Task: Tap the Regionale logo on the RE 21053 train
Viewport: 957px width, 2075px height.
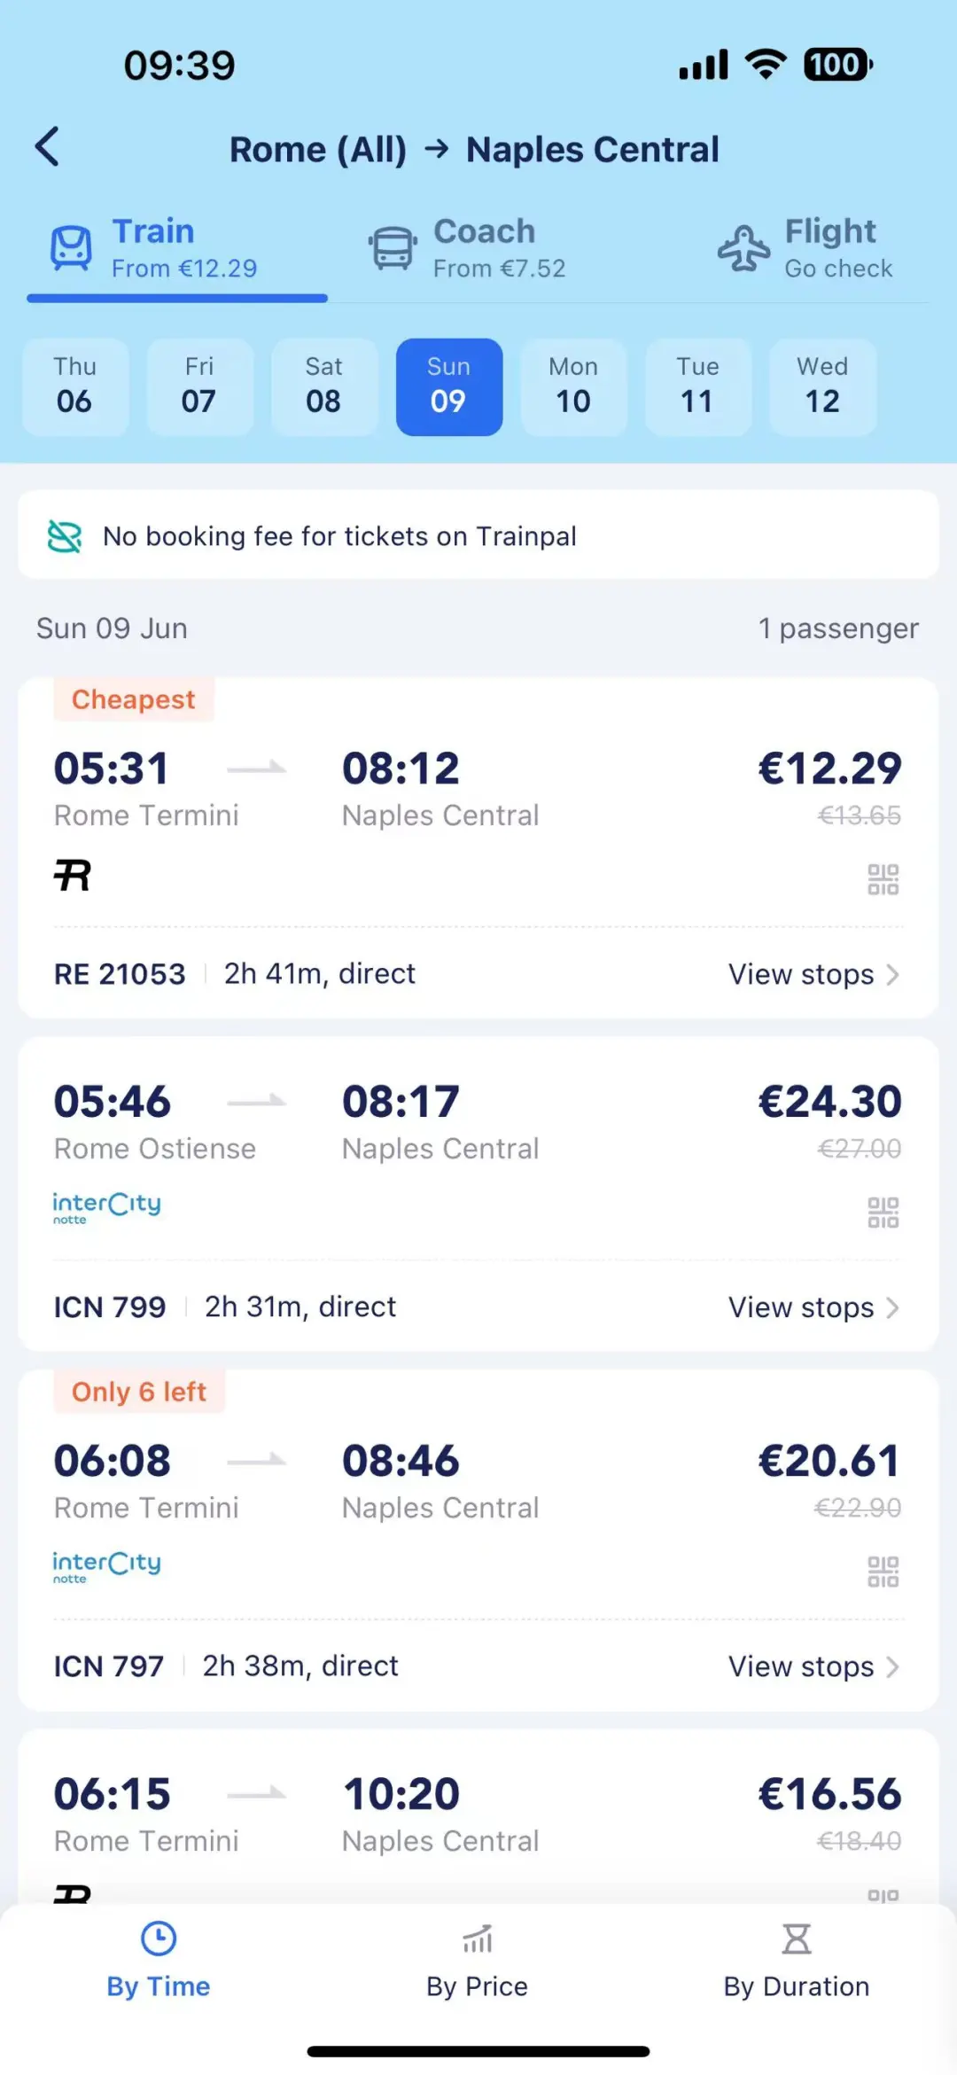Action: (x=73, y=876)
